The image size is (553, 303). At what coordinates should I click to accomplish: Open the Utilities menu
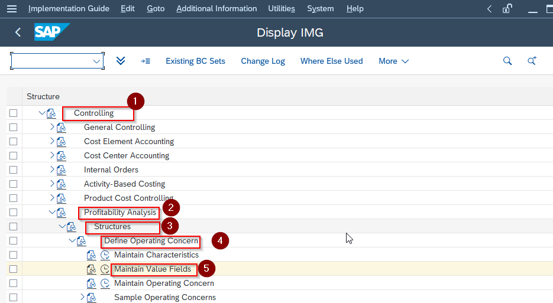click(x=282, y=8)
